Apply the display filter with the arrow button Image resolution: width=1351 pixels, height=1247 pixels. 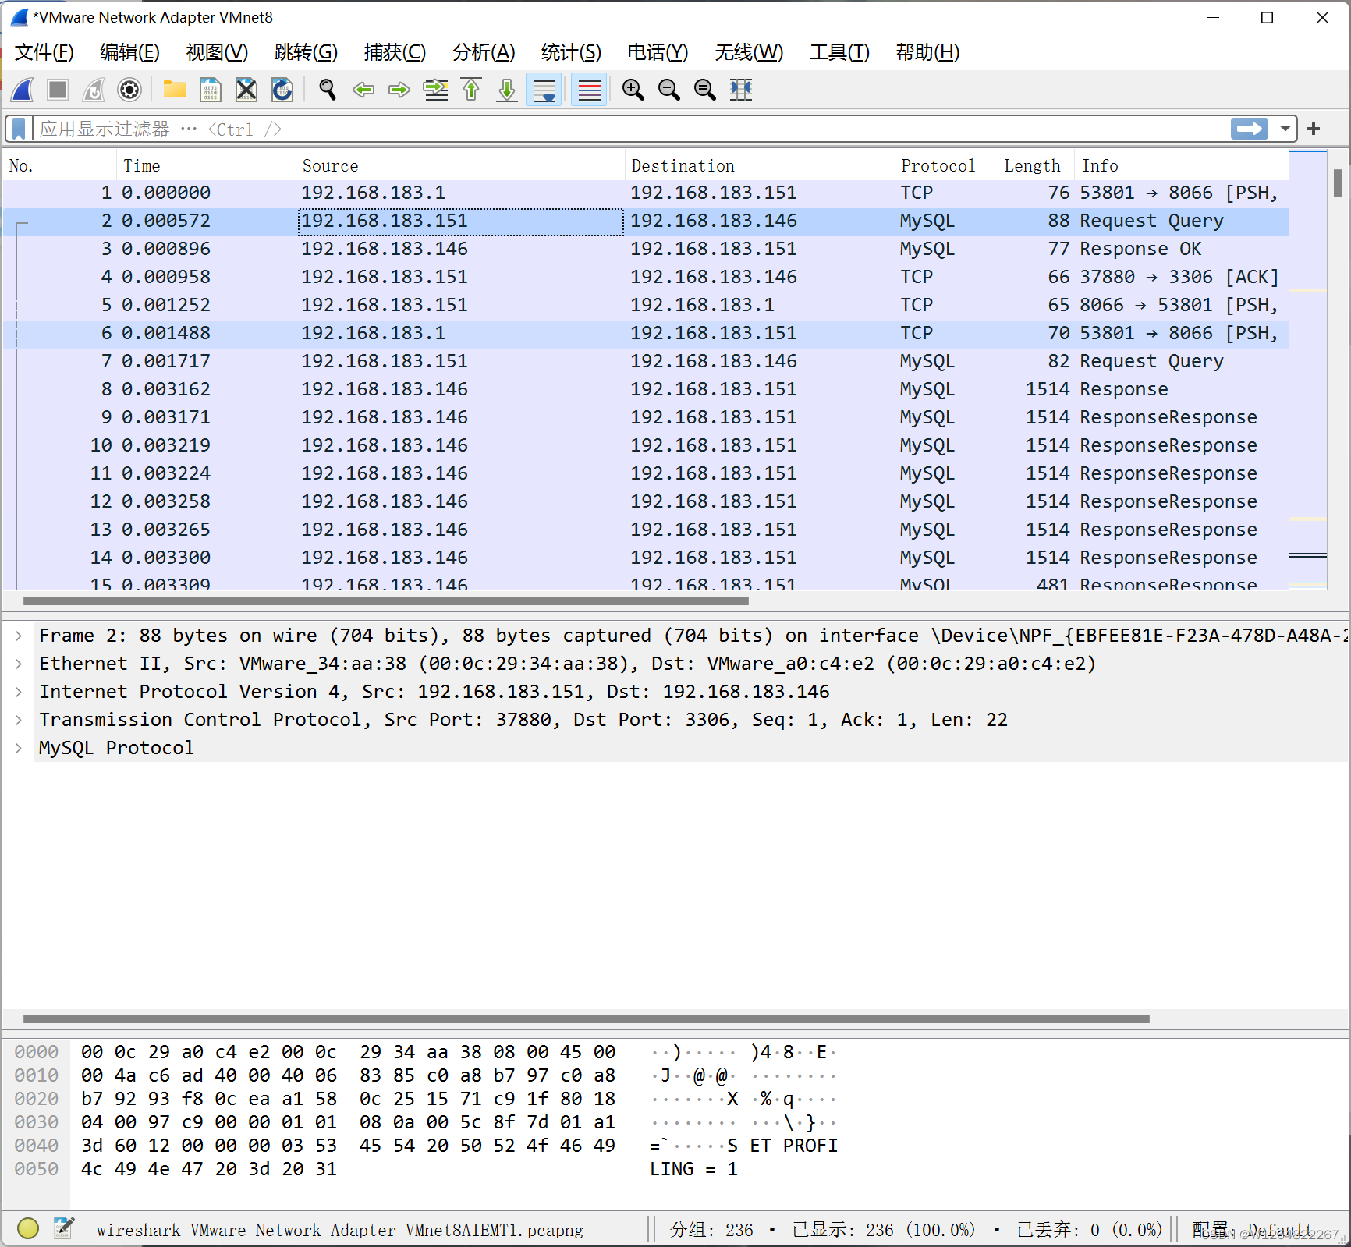click(1249, 129)
